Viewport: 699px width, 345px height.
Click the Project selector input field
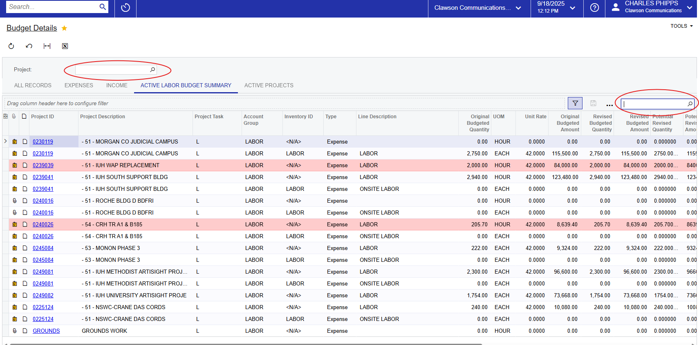point(112,70)
